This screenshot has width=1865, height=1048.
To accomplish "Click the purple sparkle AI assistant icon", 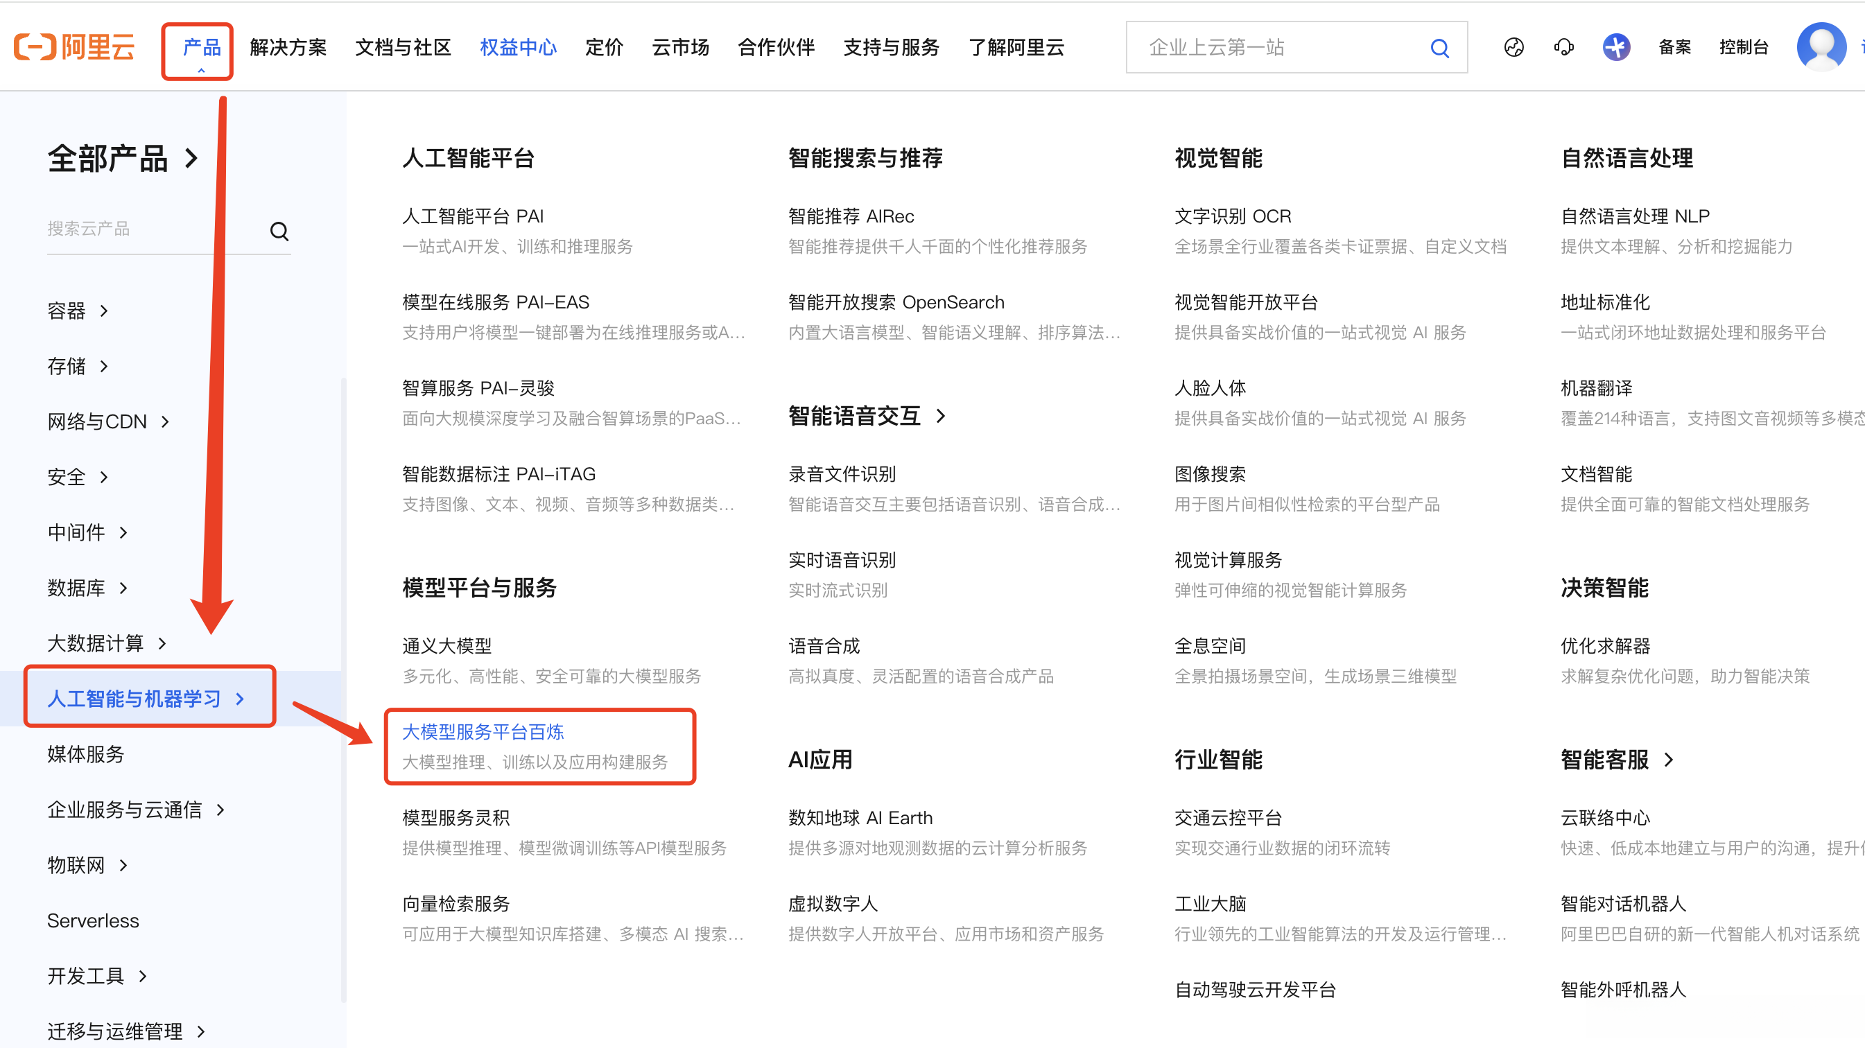I will 1616,48.
